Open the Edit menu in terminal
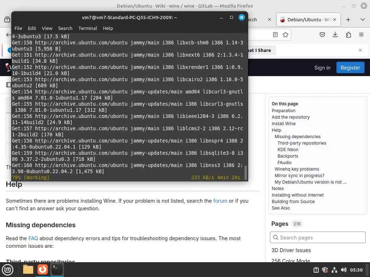Screen dimensions: 370x277 click(x=32, y=28)
